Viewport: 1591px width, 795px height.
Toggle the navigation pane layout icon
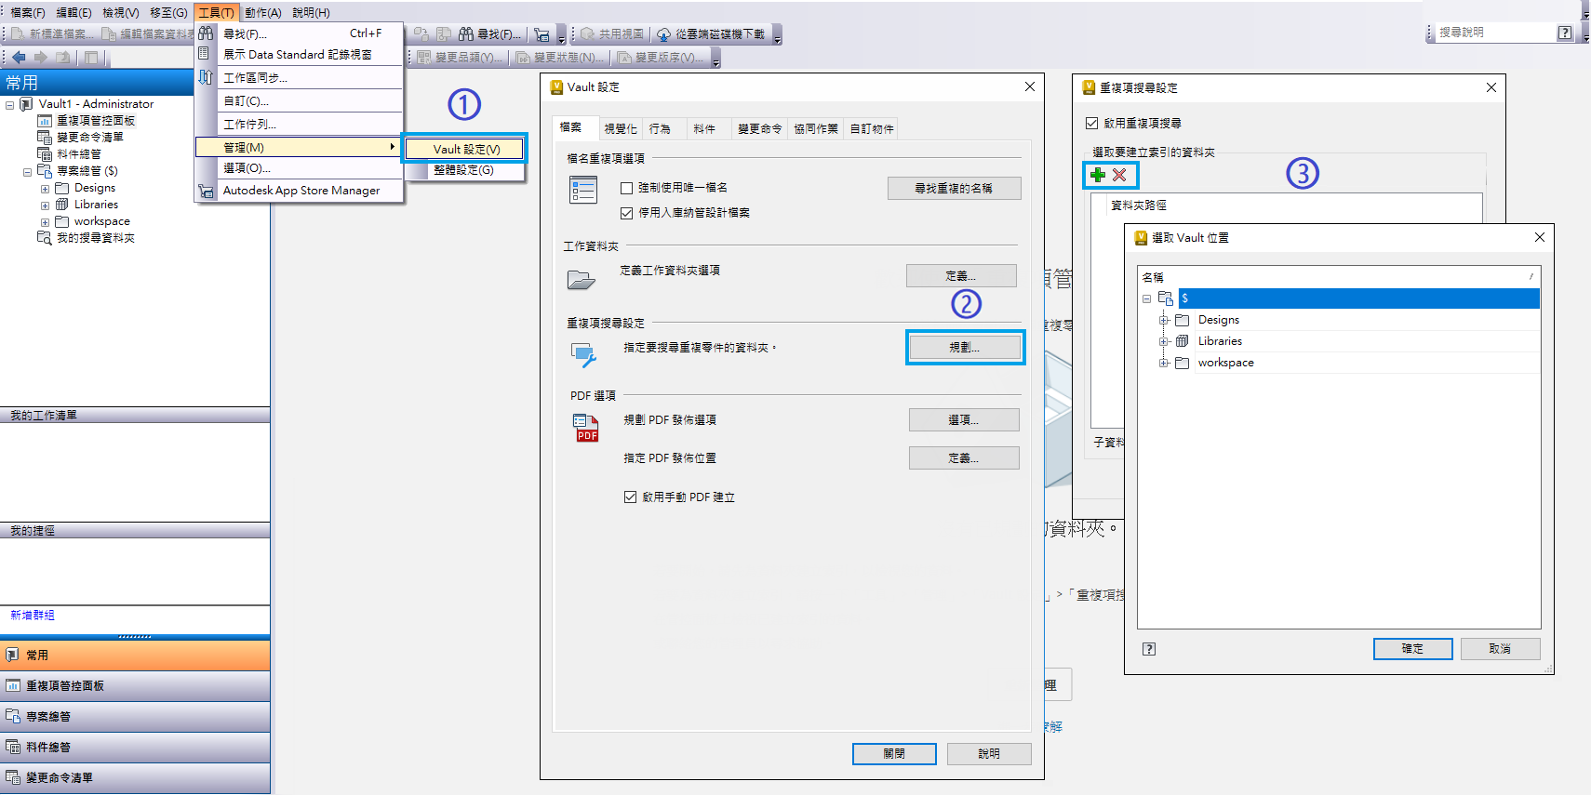(x=91, y=58)
